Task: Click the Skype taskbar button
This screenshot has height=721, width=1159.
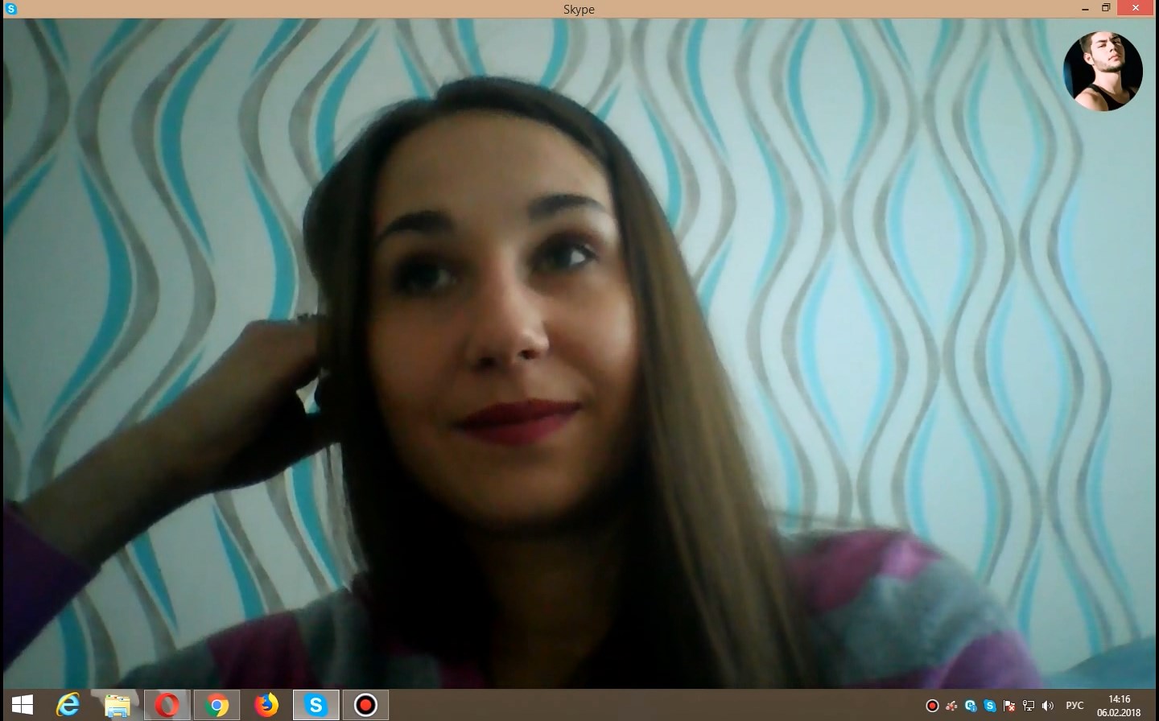Action: 316,706
